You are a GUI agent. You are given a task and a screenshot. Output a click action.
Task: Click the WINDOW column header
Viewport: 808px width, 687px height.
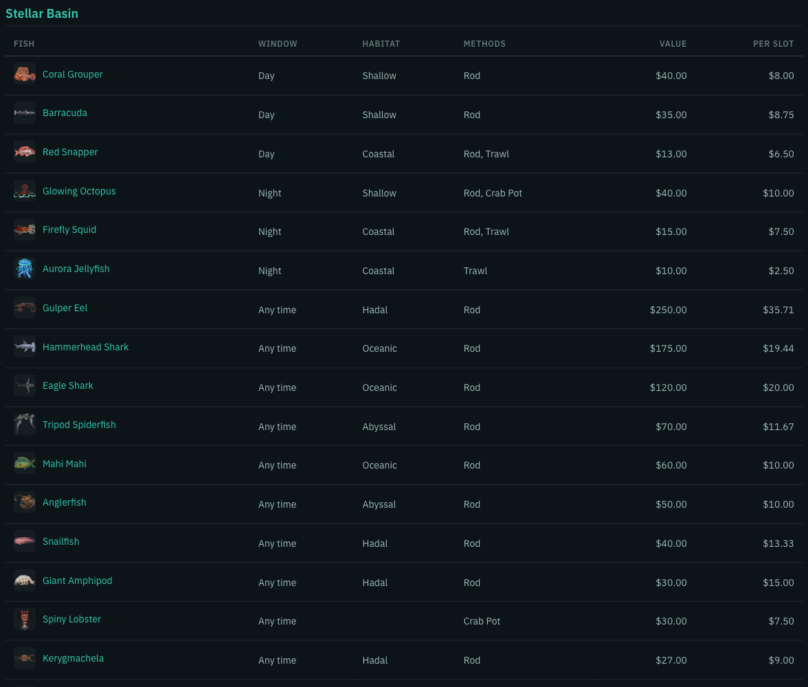point(278,44)
